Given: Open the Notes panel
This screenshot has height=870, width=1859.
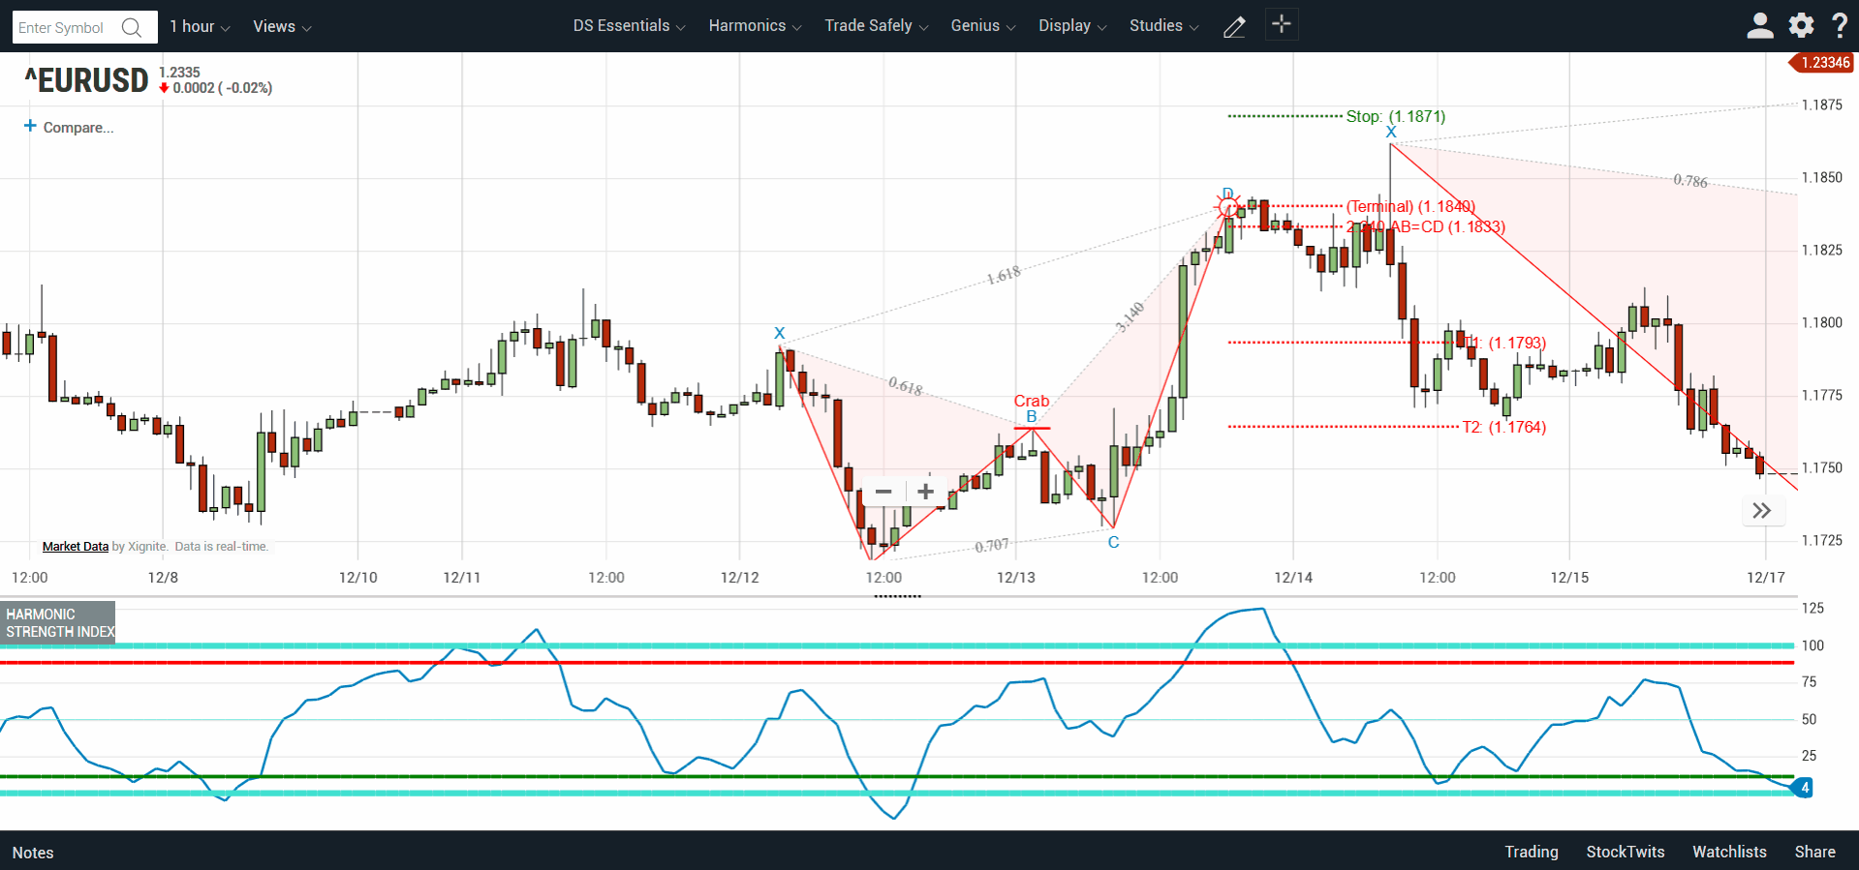Looking at the screenshot, I should [x=33, y=853].
